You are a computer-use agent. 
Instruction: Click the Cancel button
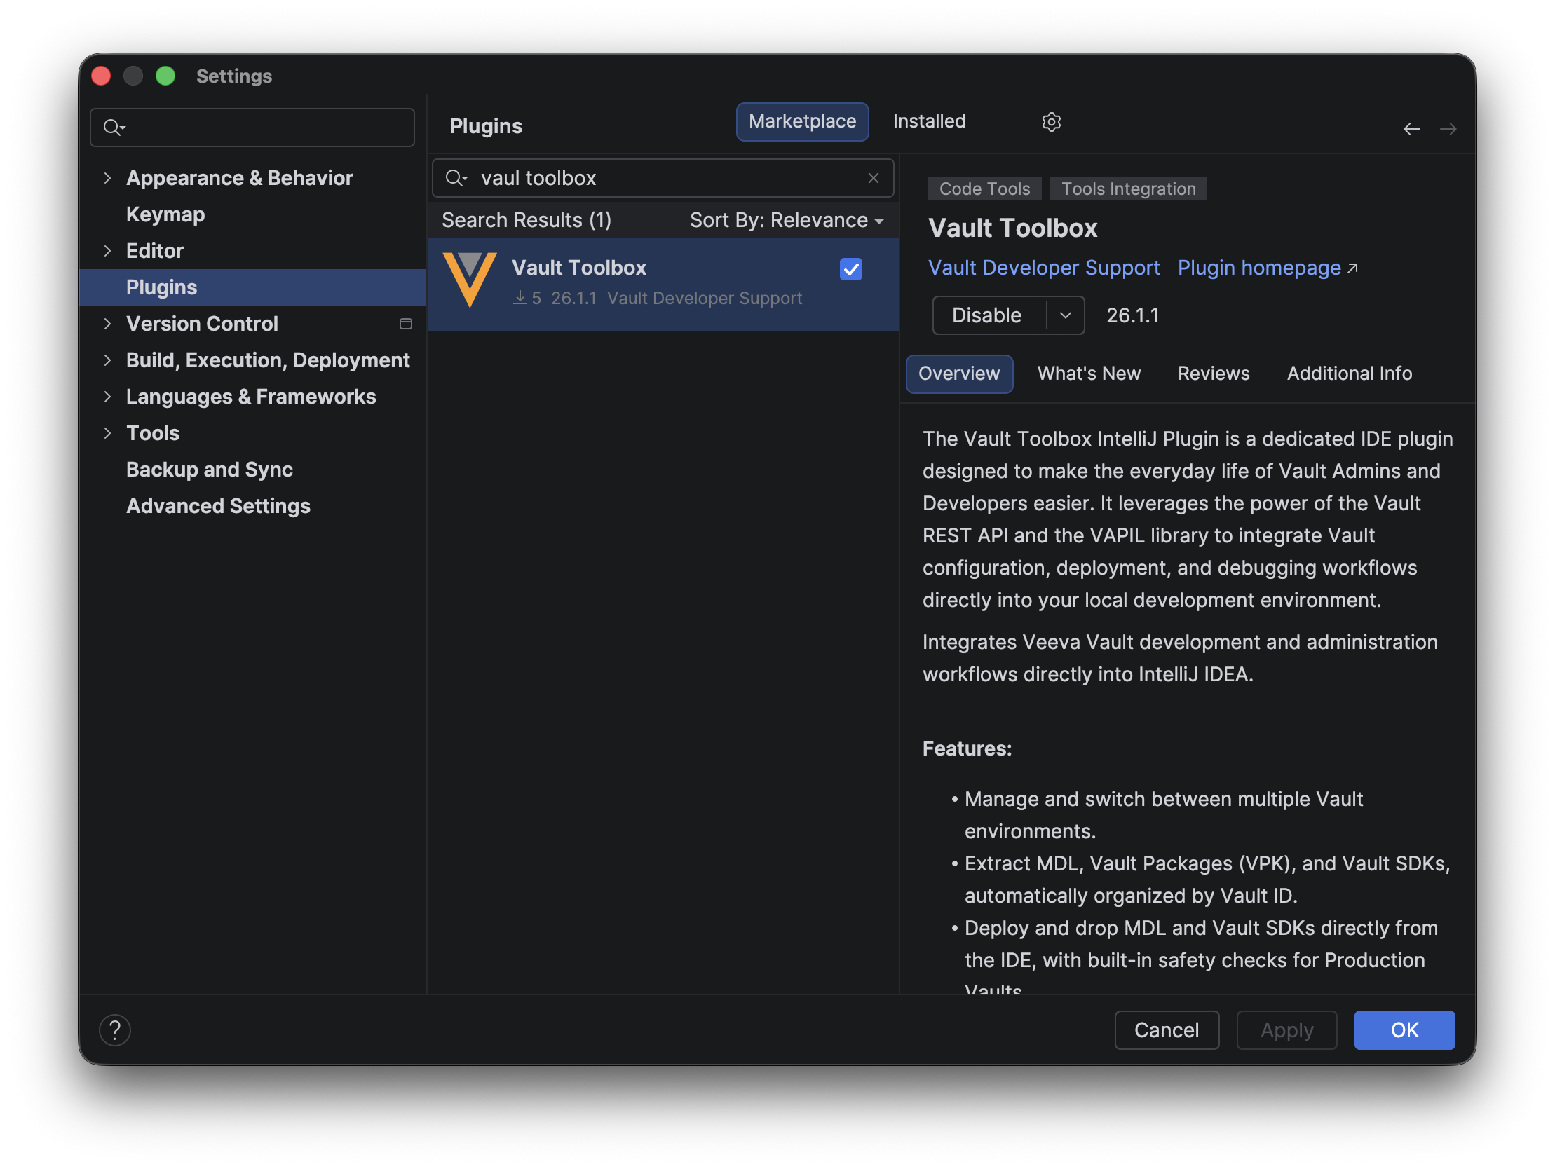1167,1030
